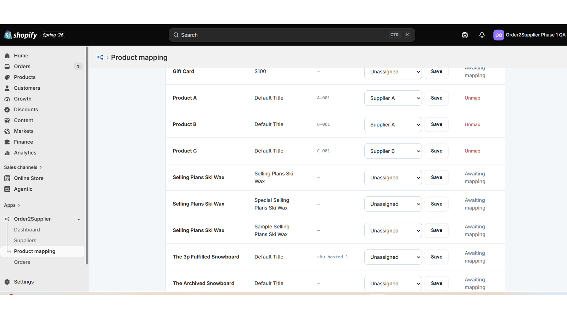Open supplier dropdown for Product A
Viewport: 567px width, 319px height.
click(x=393, y=98)
